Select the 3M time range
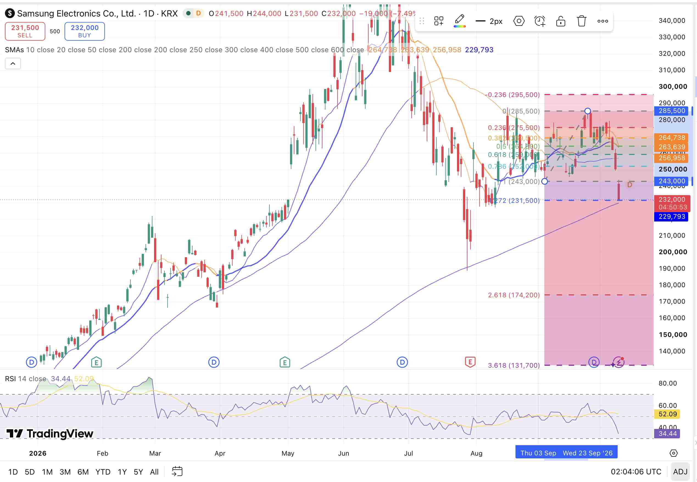The height and width of the screenshot is (482, 697). coord(65,472)
